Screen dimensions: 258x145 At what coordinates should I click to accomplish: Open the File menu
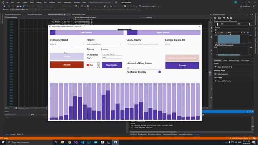pyautogui.click(x=7, y=2)
